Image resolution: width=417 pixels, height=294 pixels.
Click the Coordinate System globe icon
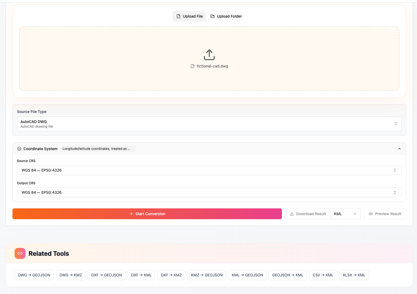pyautogui.click(x=19, y=149)
